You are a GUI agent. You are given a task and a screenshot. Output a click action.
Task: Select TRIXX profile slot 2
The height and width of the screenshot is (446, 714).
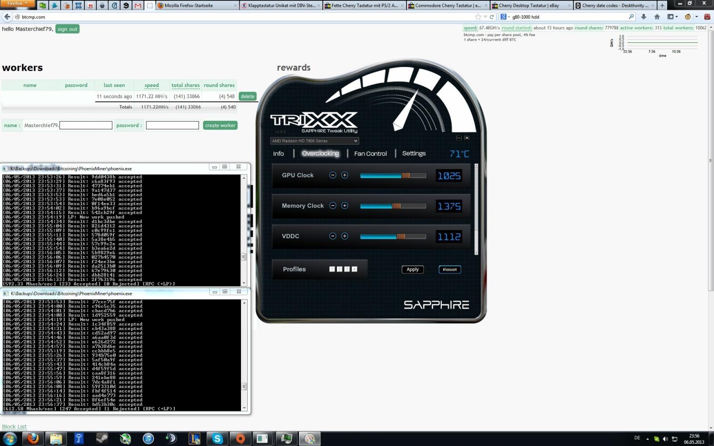tap(340, 269)
